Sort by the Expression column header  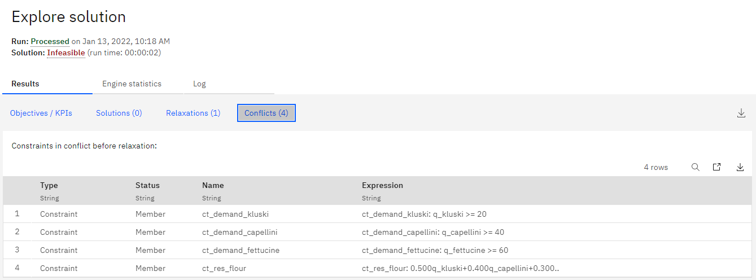tap(383, 185)
